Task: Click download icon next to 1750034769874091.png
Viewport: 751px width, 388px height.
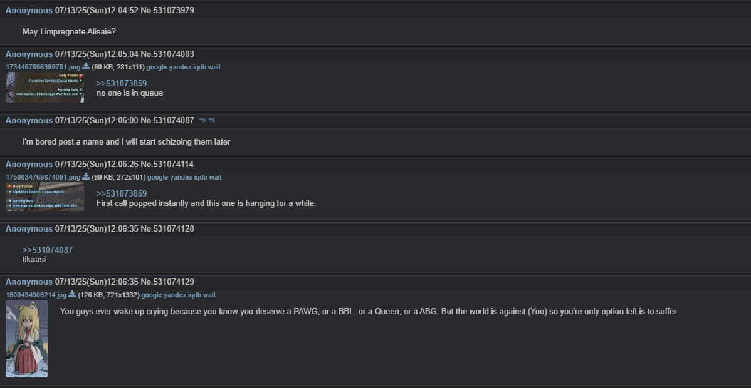Action: (x=87, y=176)
